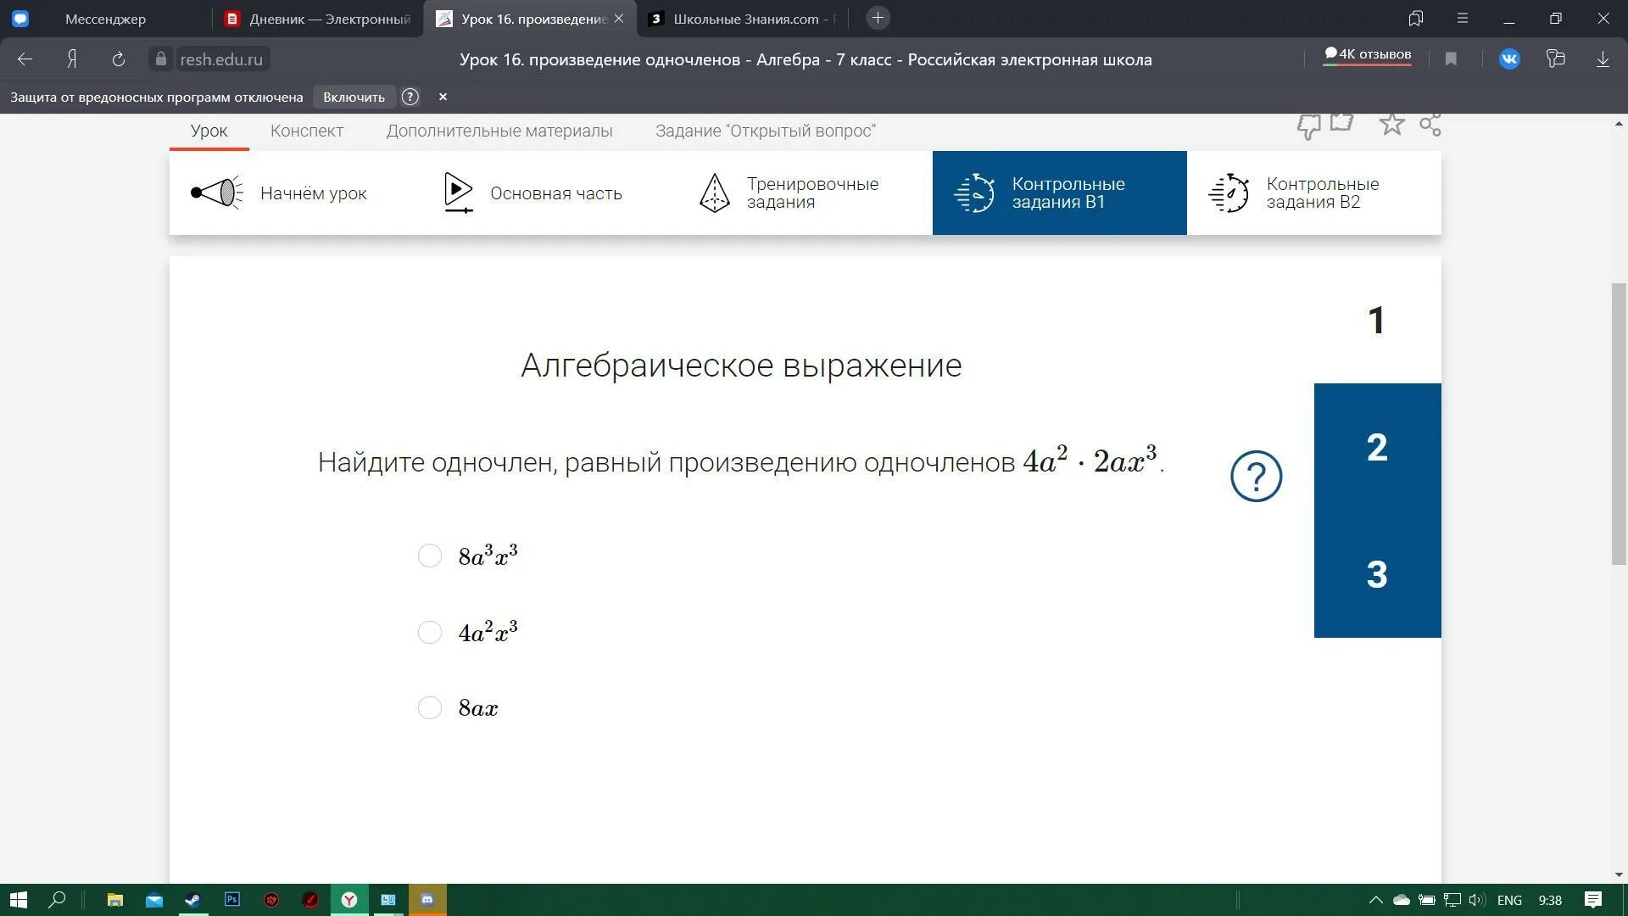Select answer 4a²x³ radio button
1628x916 pixels.
point(430,632)
